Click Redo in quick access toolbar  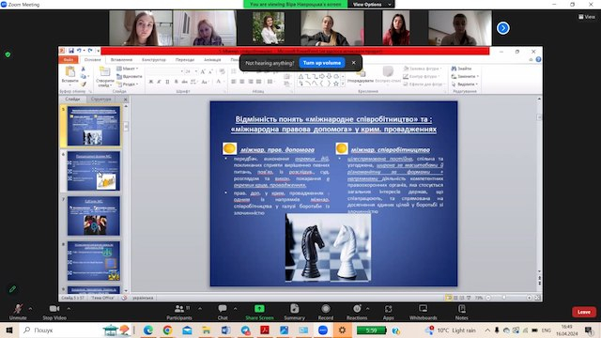tap(90, 51)
